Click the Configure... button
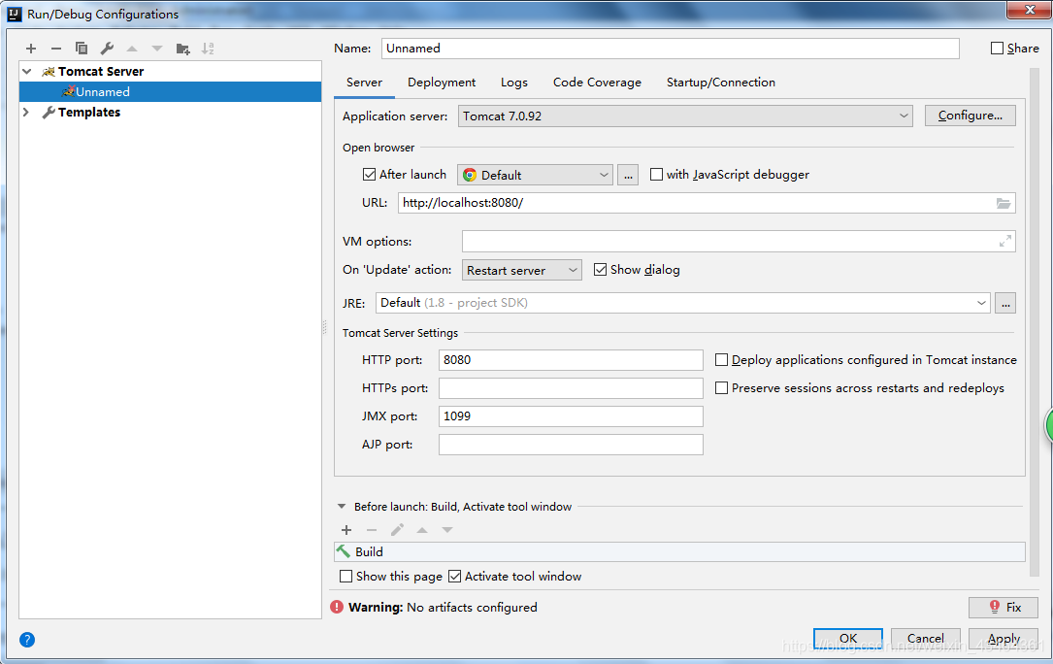Screen dimensions: 1053x664 point(970,116)
